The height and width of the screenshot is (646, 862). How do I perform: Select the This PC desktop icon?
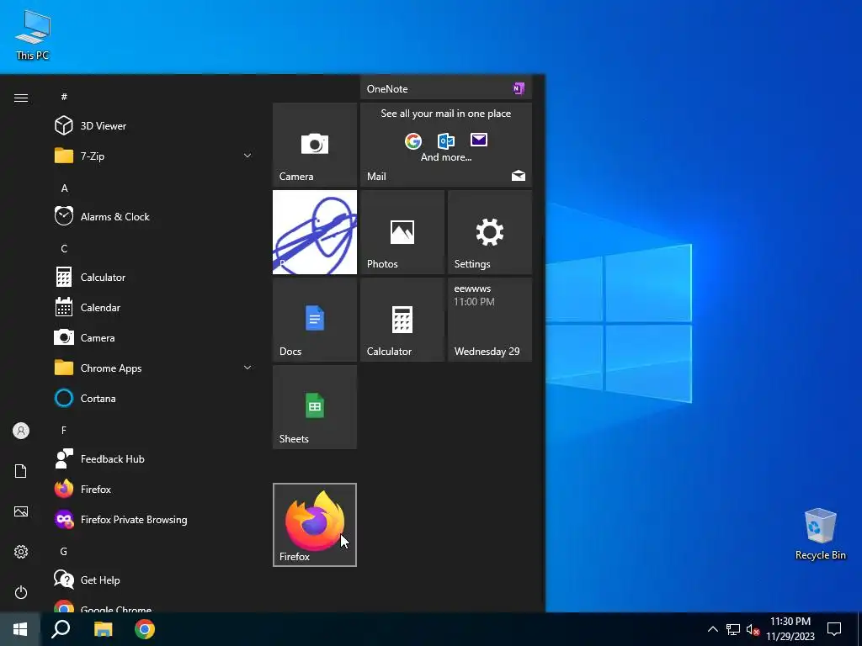(33, 34)
